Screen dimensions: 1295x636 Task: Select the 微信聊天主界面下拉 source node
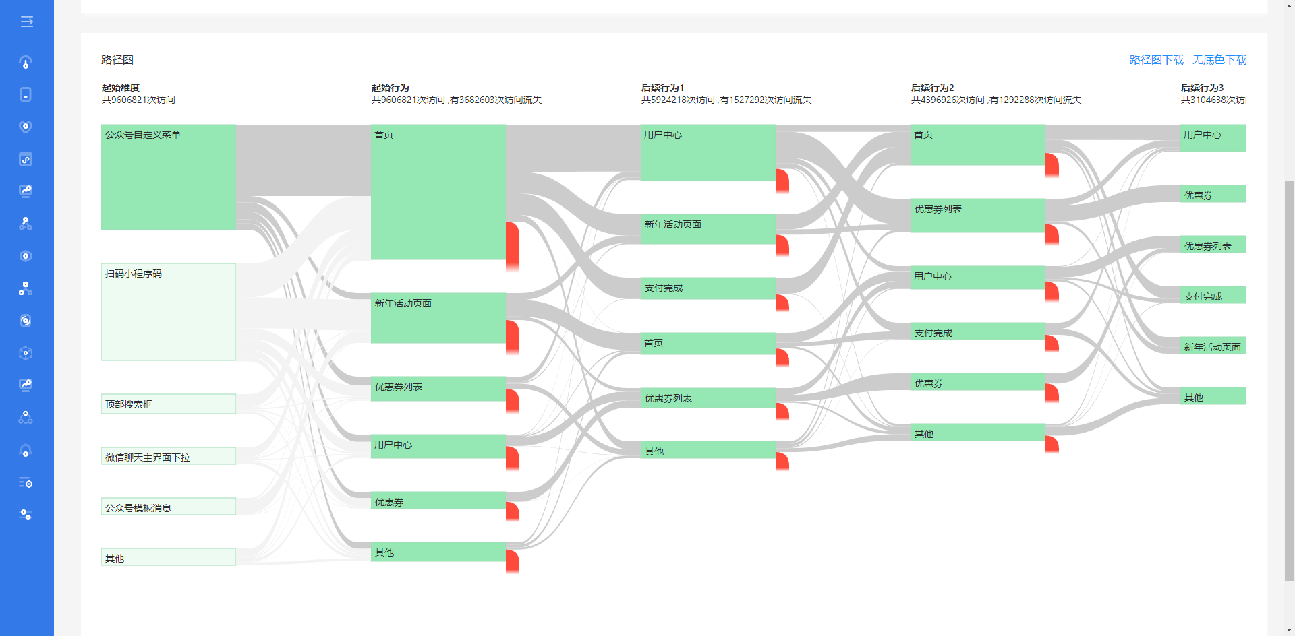pos(169,456)
